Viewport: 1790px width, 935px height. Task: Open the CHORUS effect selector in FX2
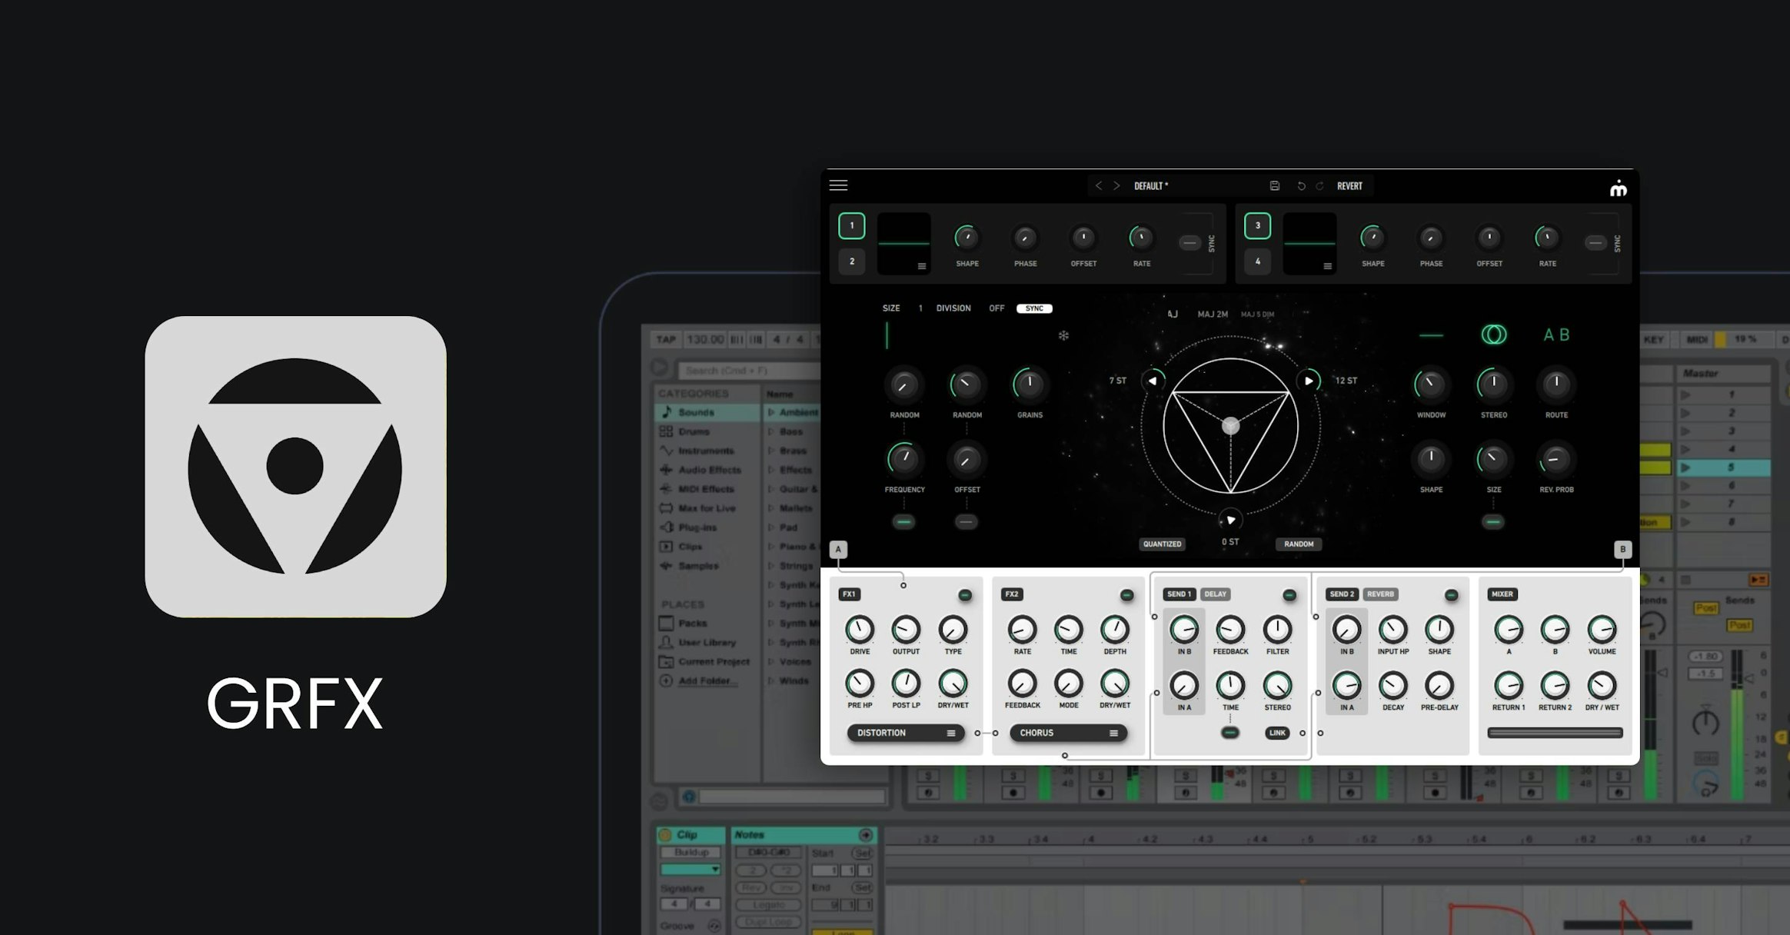[x=1067, y=733]
